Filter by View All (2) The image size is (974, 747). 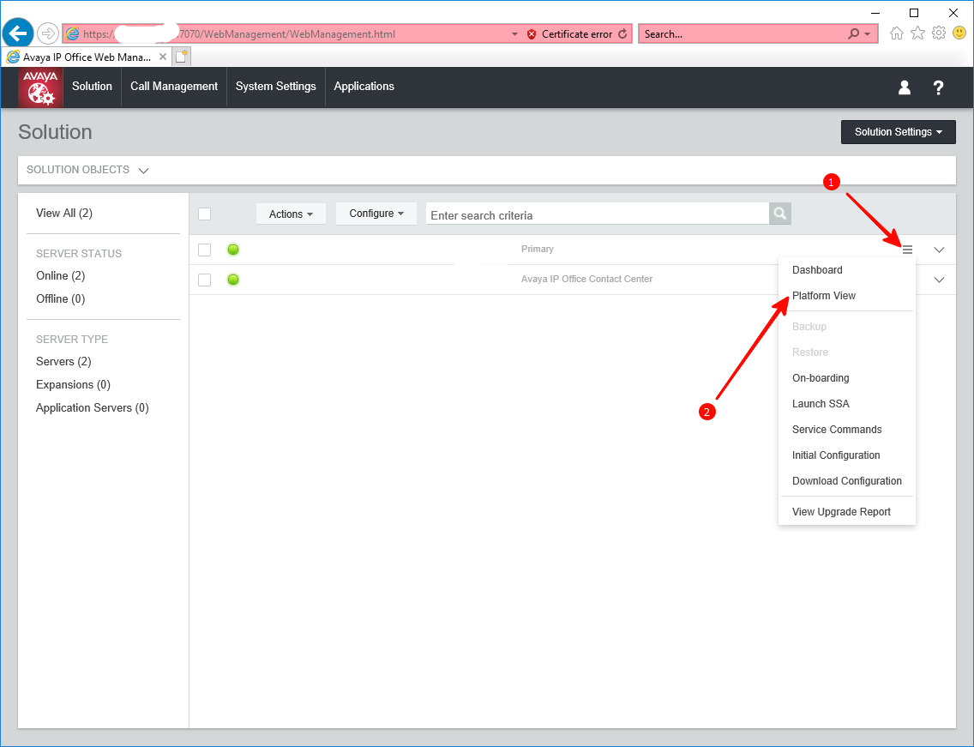tap(64, 214)
